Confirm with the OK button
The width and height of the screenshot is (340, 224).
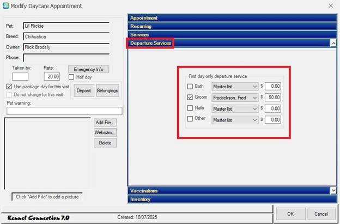tap(290, 214)
